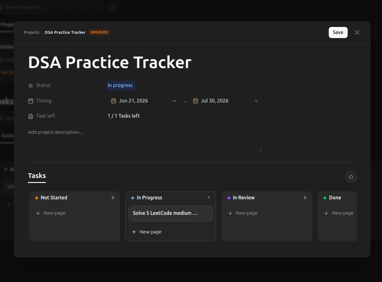Click the plus icon in Not Started column

(x=38, y=213)
